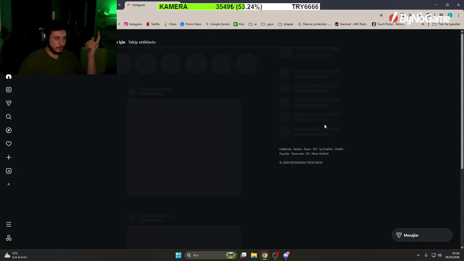Click the page vertical scrollbar thumb
Image resolution: width=464 pixels, height=261 pixels.
click(462, 101)
